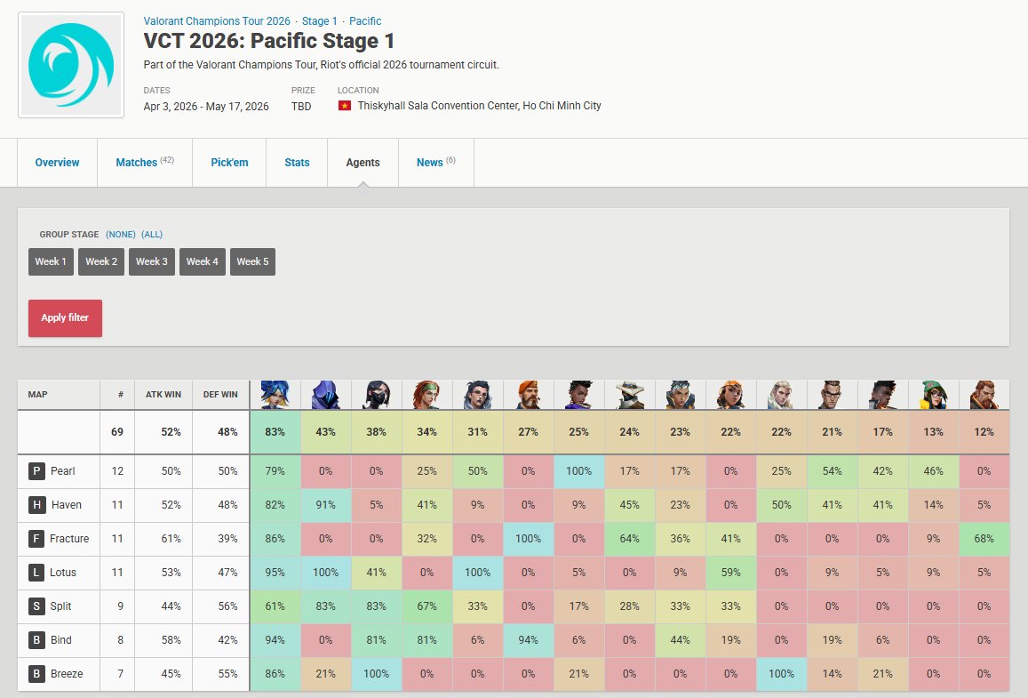
Task: Open the News tab
Action: [436, 163]
